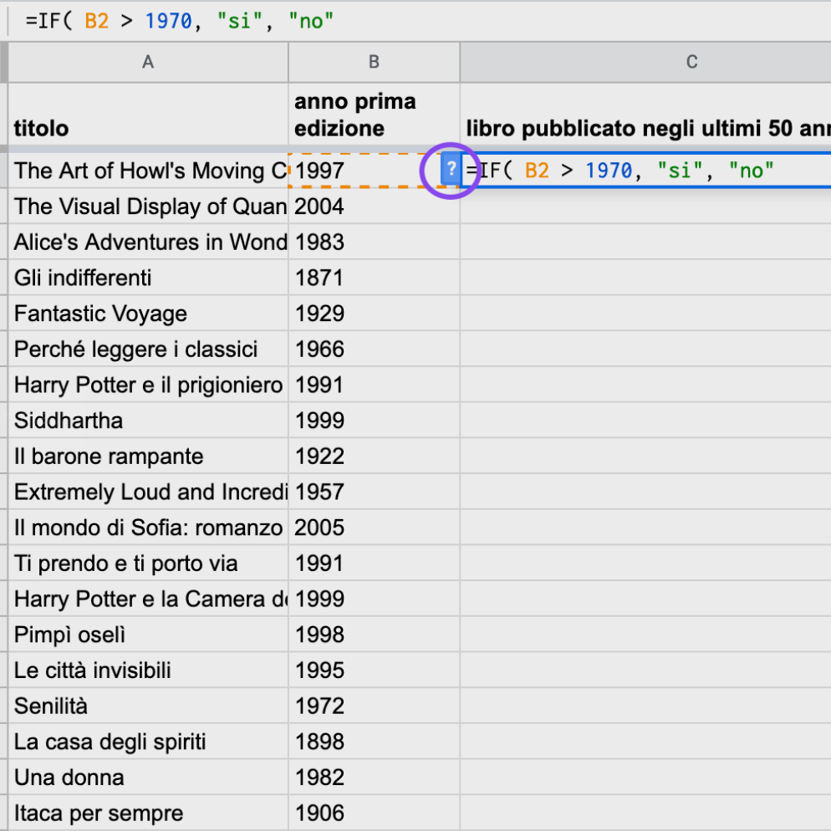Click the 'Fantastic Voyage' cell
This screenshot has width=831, height=831.
(x=148, y=314)
